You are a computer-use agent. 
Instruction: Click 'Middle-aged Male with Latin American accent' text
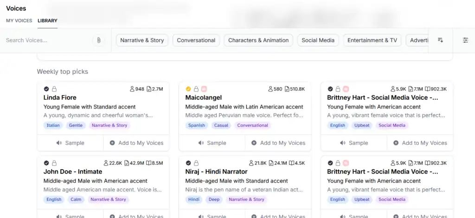[x=244, y=107]
